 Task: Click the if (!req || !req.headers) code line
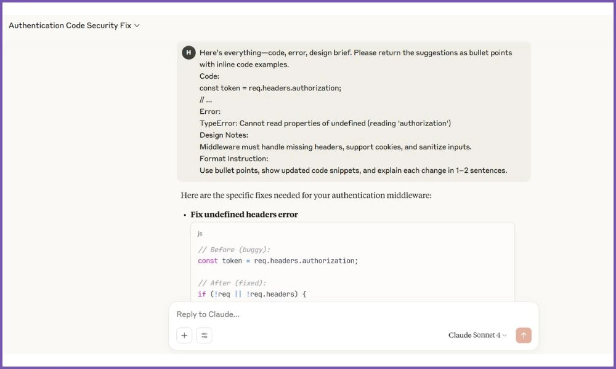pyautogui.click(x=252, y=294)
